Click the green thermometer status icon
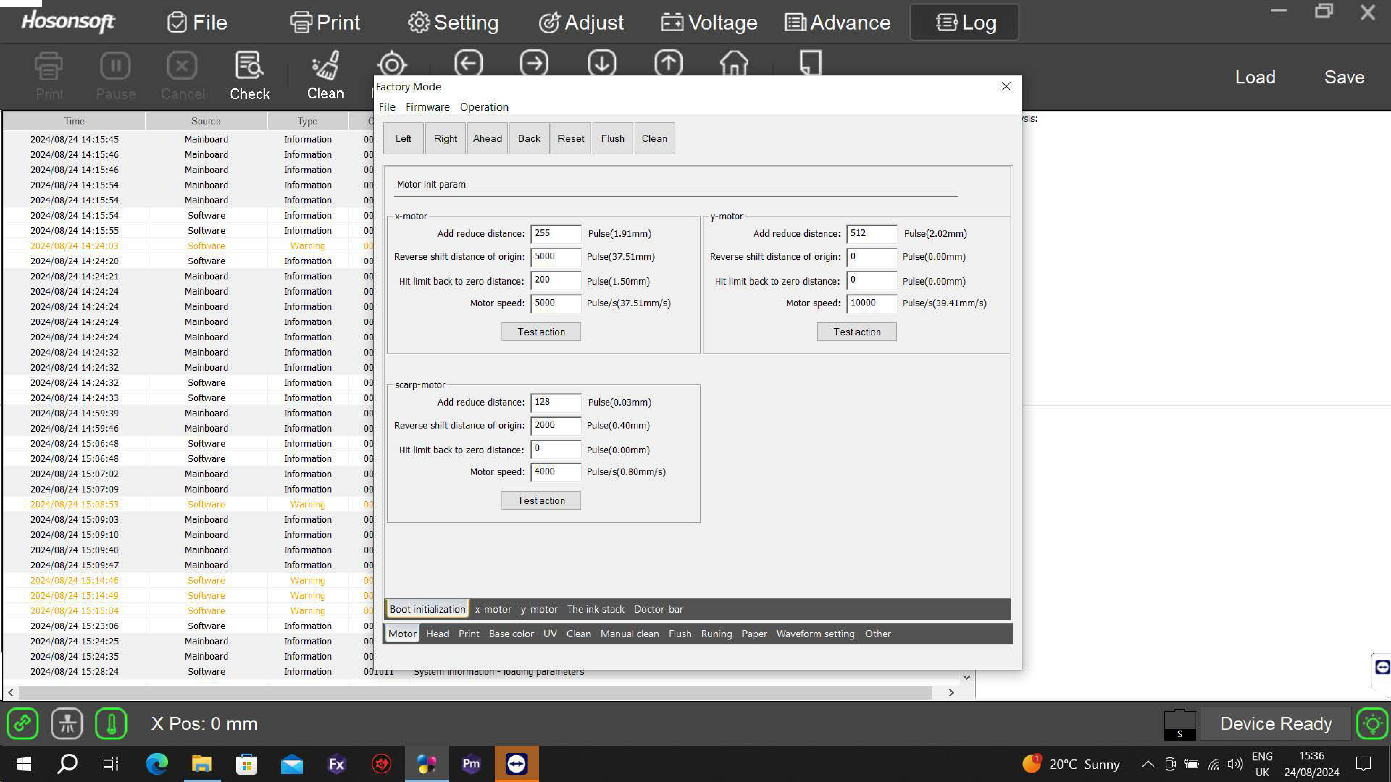 tap(111, 723)
